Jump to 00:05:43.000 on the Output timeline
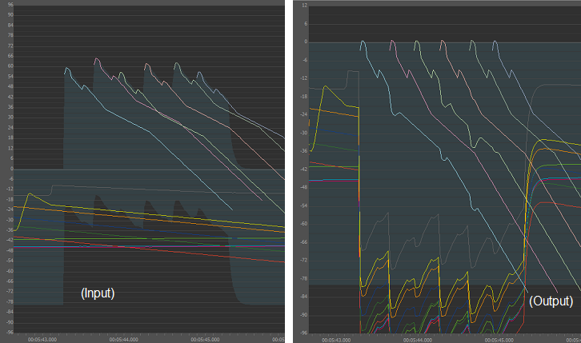This screenshot has width=581, height=343. point(335,339)
